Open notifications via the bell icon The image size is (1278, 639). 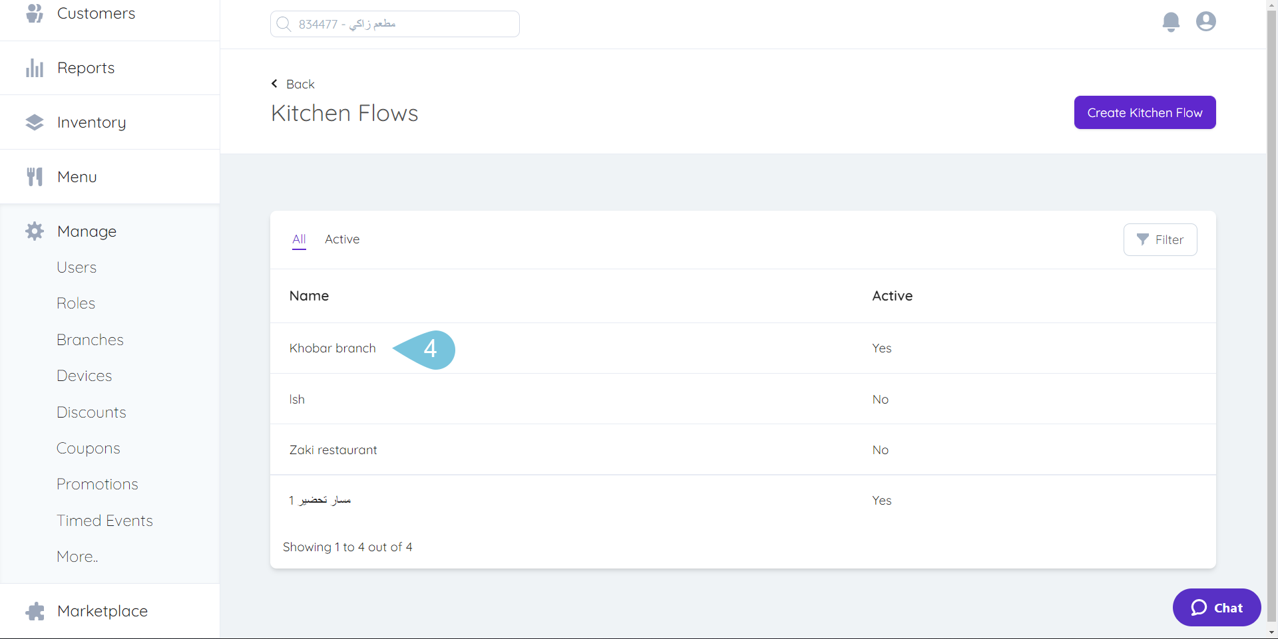[1171, 21]
